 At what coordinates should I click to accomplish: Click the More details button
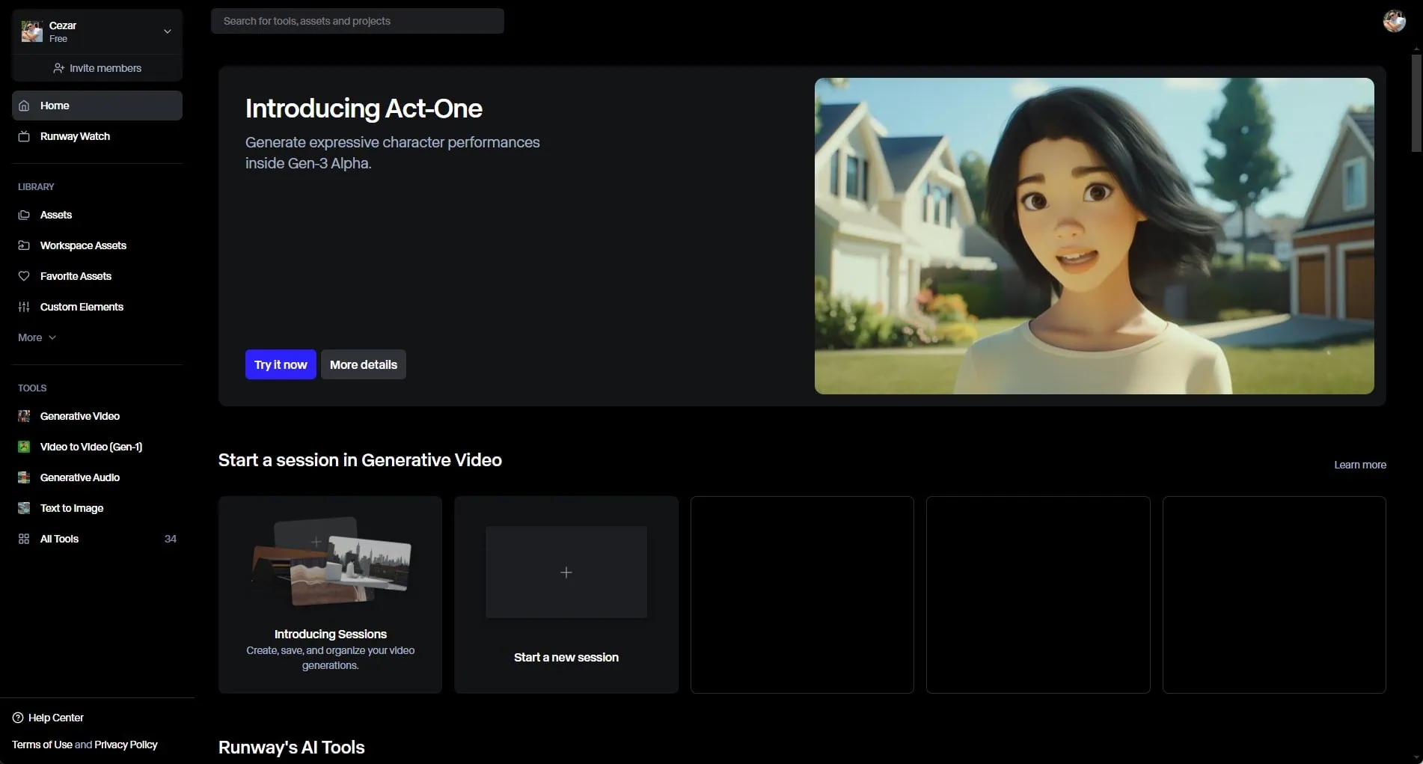point(364,364)
